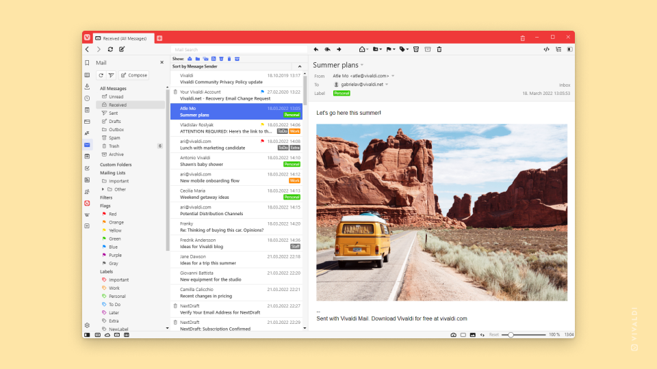Open the Drafts folder
The width and height of the screenshot is (657, 369).
[x=114, y=122]
